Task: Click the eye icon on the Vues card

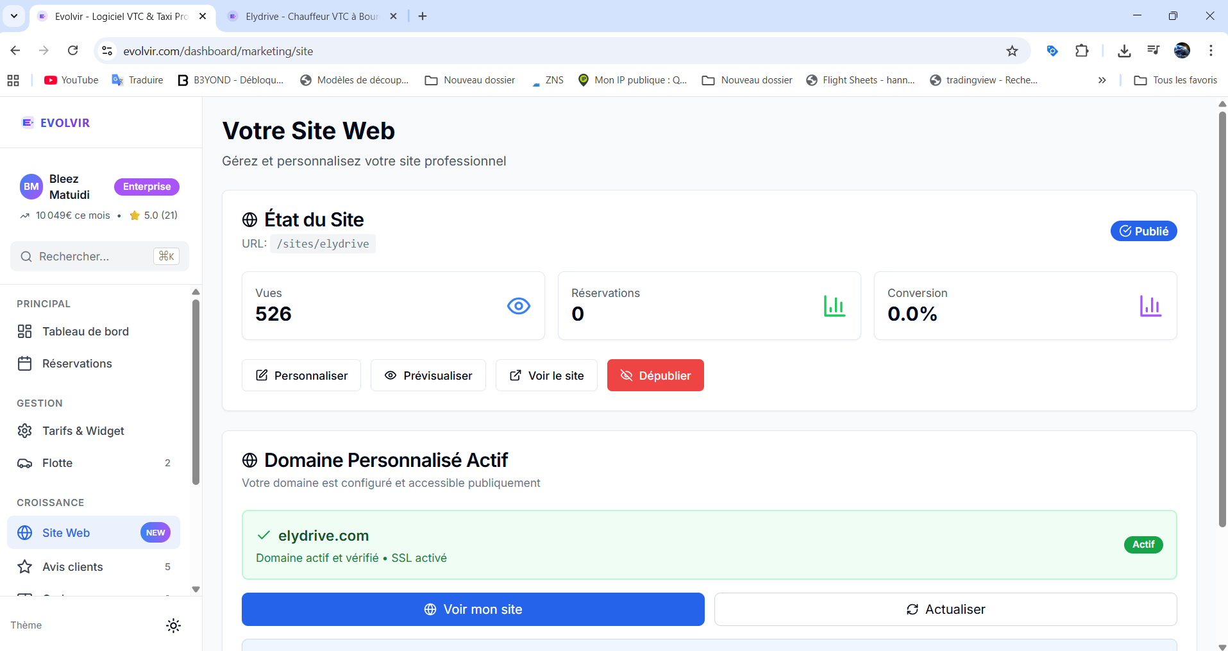Action: pyautogui.click(x=519, y=306)
